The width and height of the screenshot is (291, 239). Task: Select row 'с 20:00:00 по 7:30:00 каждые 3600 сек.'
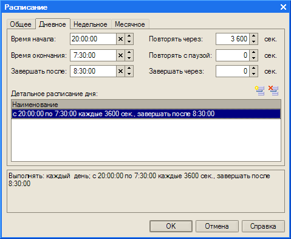146,114
